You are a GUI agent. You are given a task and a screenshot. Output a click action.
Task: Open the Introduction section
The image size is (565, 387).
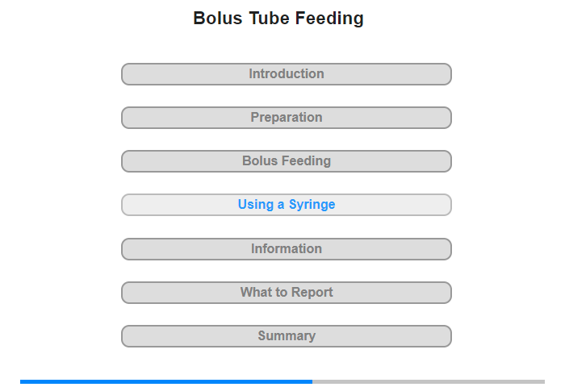coord(286,74)
